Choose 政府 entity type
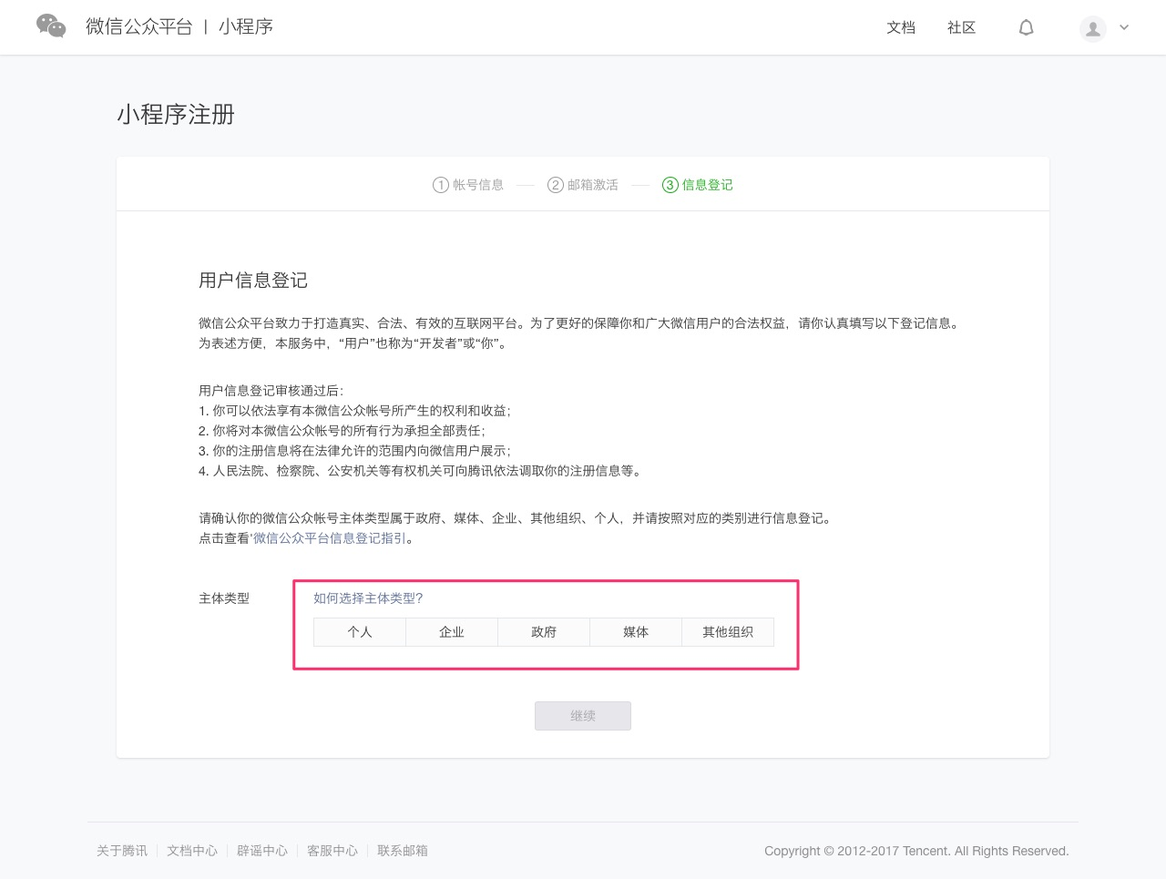Image resolution: width=1166 pixels, height=879 pixels. tap(543, 632)
